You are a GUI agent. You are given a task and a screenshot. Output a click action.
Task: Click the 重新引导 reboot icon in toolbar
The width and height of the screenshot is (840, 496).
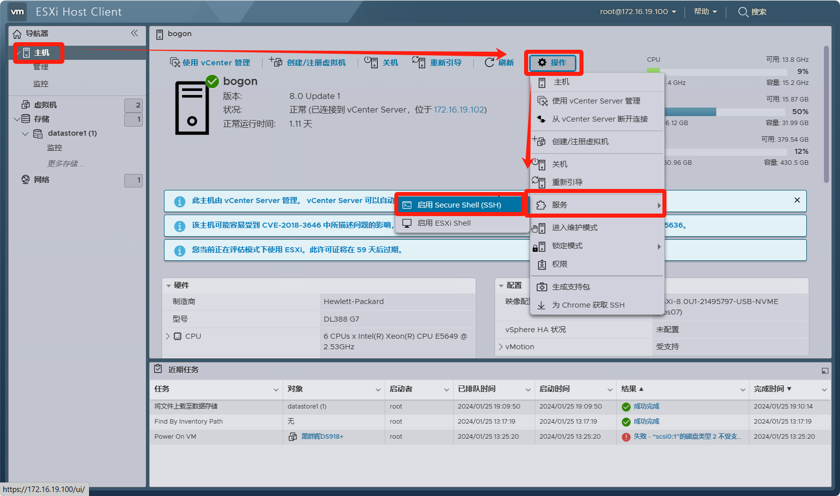click(x=418, y=62)
